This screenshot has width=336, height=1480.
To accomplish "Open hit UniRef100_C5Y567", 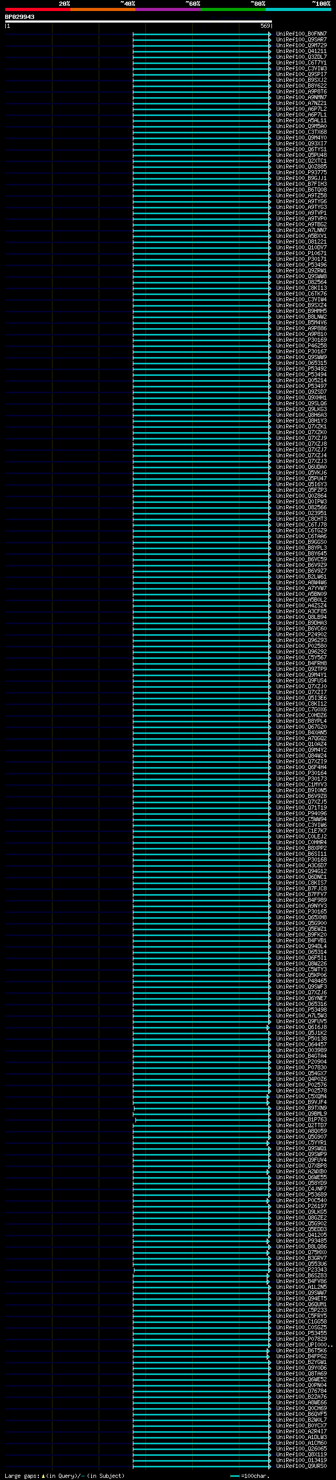I will (x=301, y=657).
